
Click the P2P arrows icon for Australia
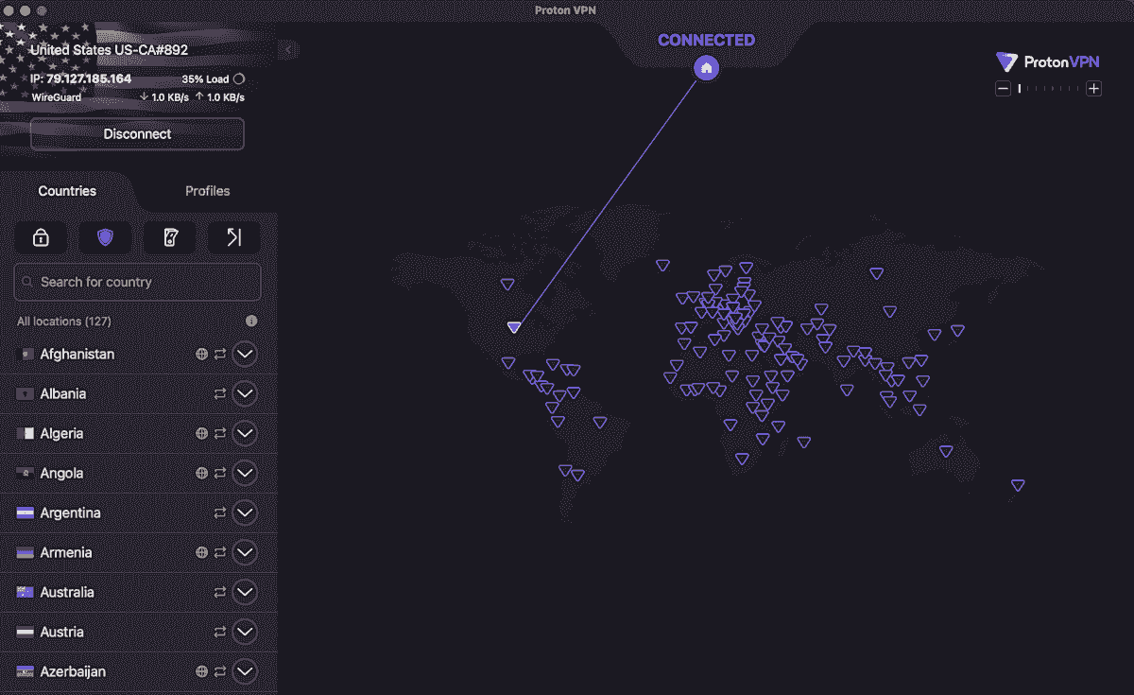point(220,593)
